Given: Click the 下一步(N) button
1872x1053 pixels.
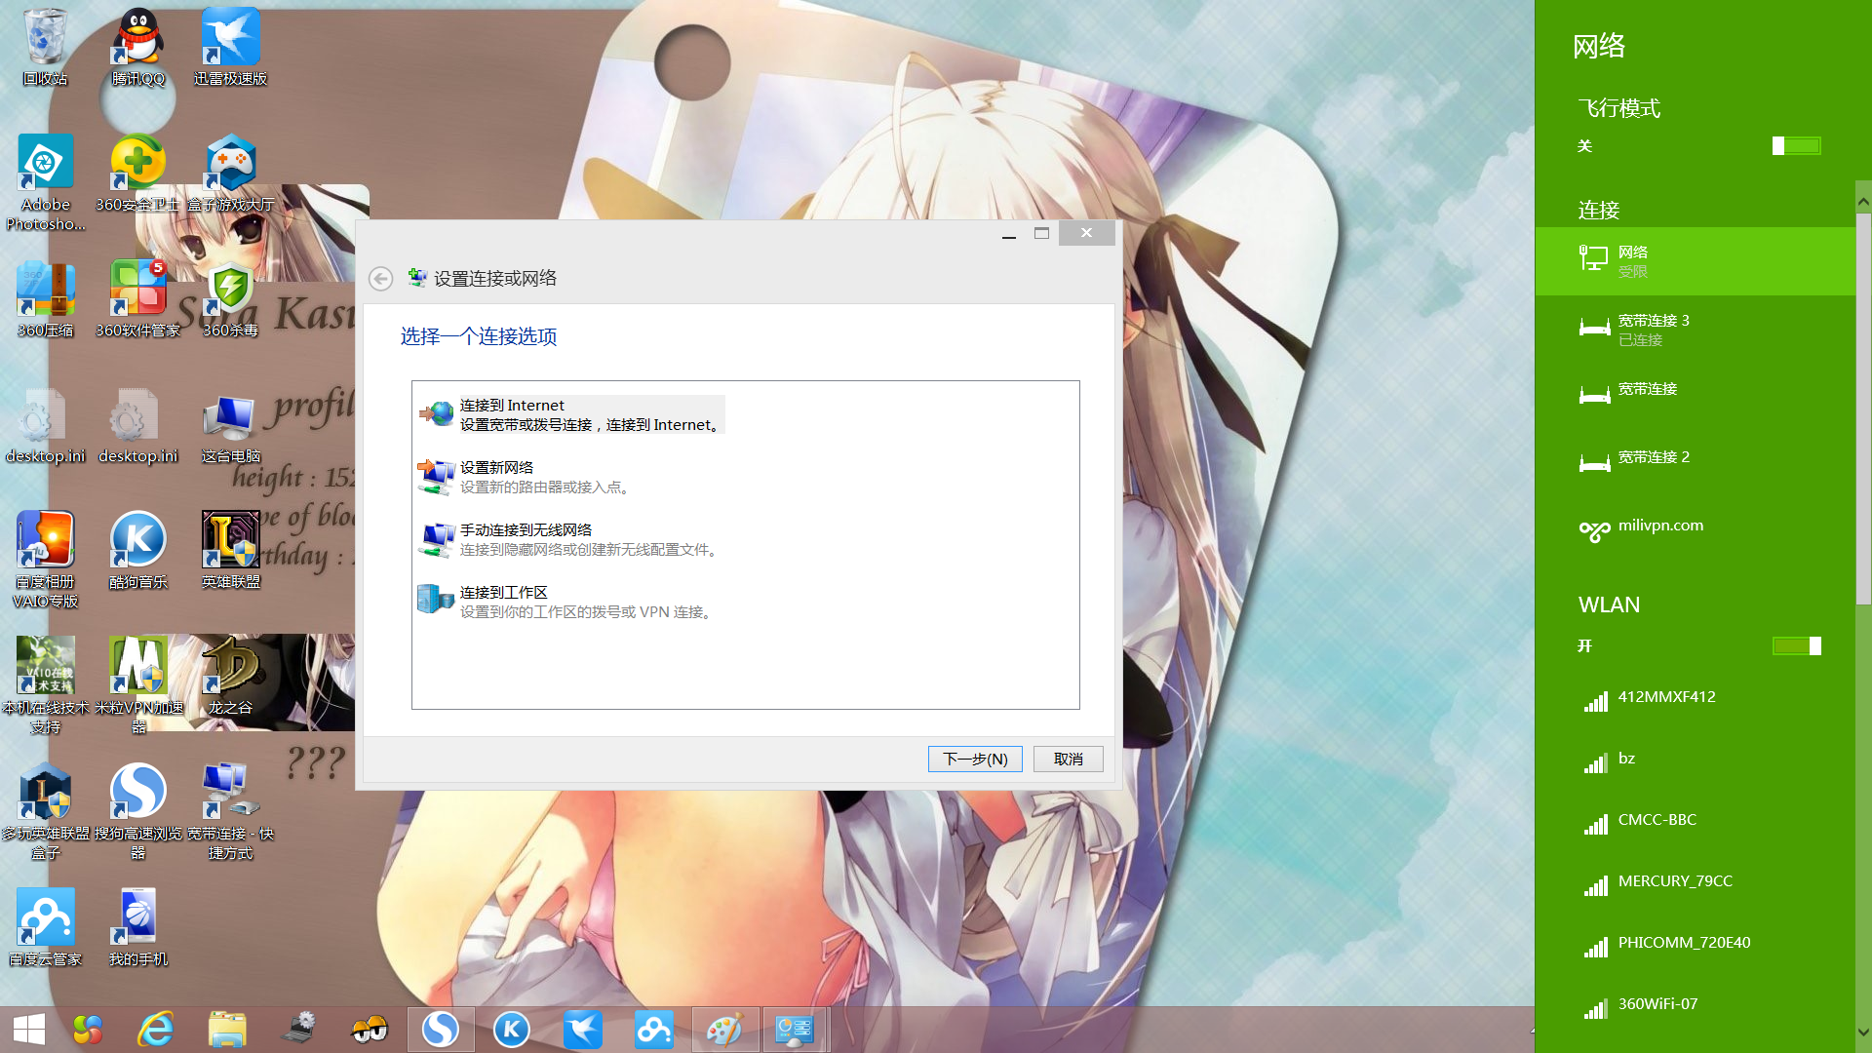Looking at the screenshot, I should (x=975, y=759).
